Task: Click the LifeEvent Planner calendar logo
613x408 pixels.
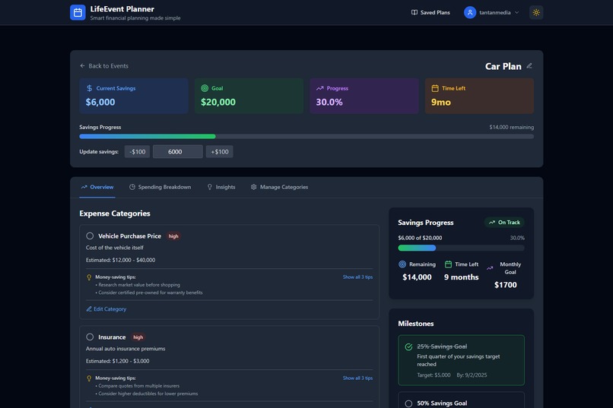Action: click(x=78, y=12)
